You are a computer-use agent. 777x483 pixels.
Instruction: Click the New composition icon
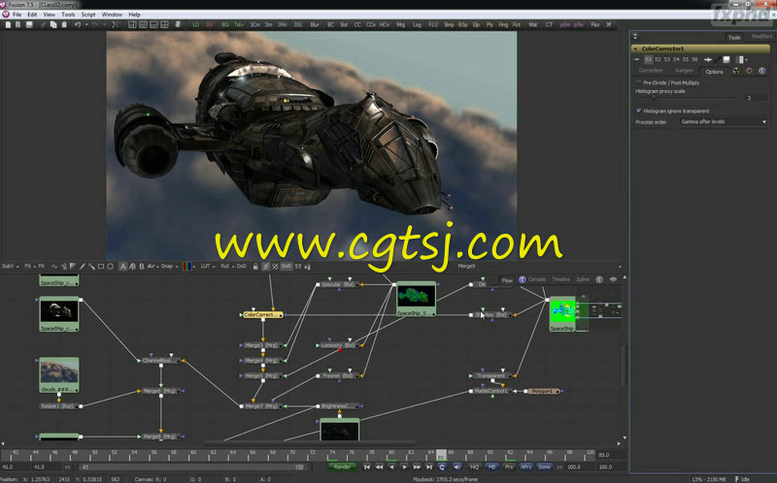coord(8,25)
